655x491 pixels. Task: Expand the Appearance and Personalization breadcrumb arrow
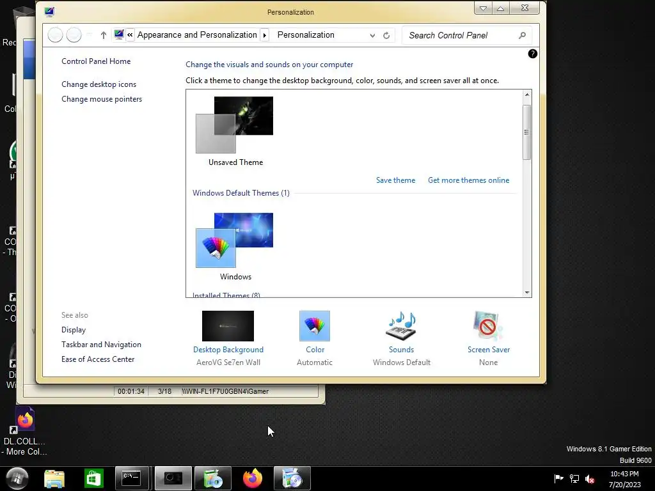coord(264,35)
